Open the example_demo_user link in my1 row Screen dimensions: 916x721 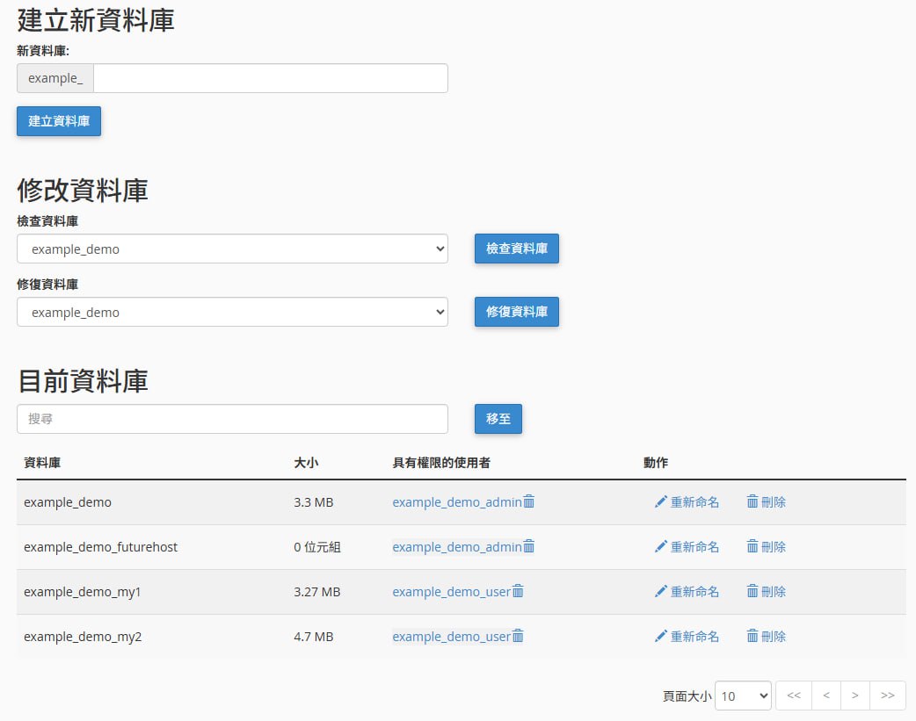coord(451,591)
